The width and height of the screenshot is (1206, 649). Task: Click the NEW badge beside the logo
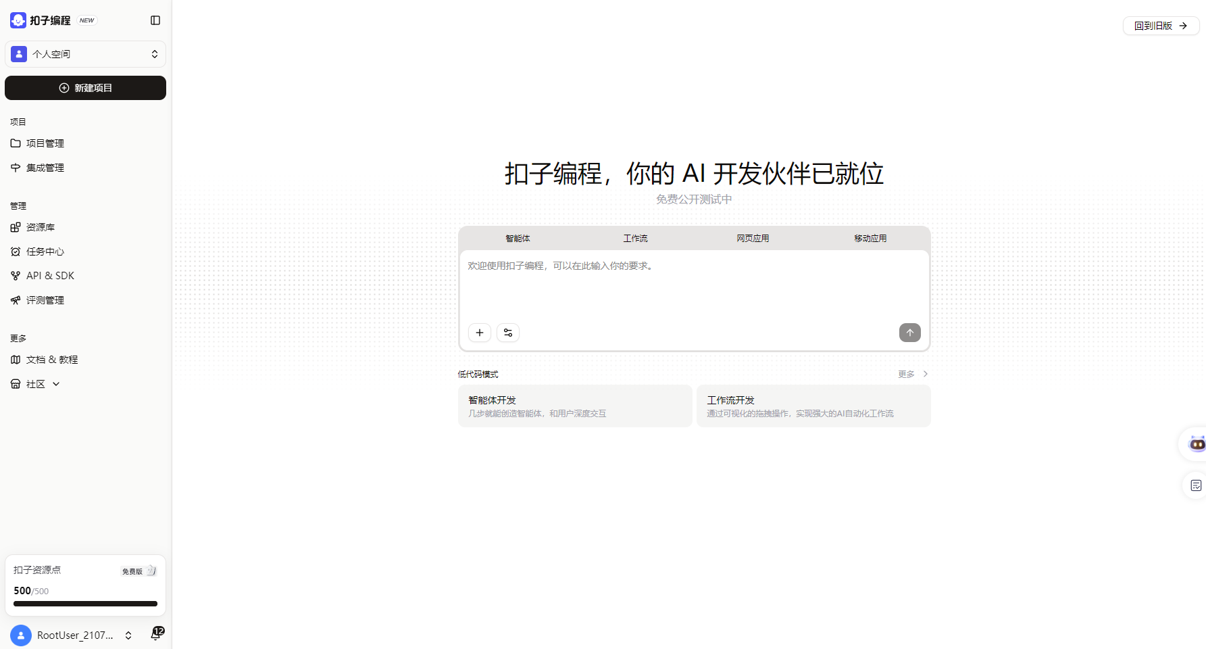[87, 20]
